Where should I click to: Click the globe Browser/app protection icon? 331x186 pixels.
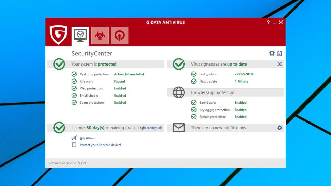pyautogui.click(x=179, y=92)
